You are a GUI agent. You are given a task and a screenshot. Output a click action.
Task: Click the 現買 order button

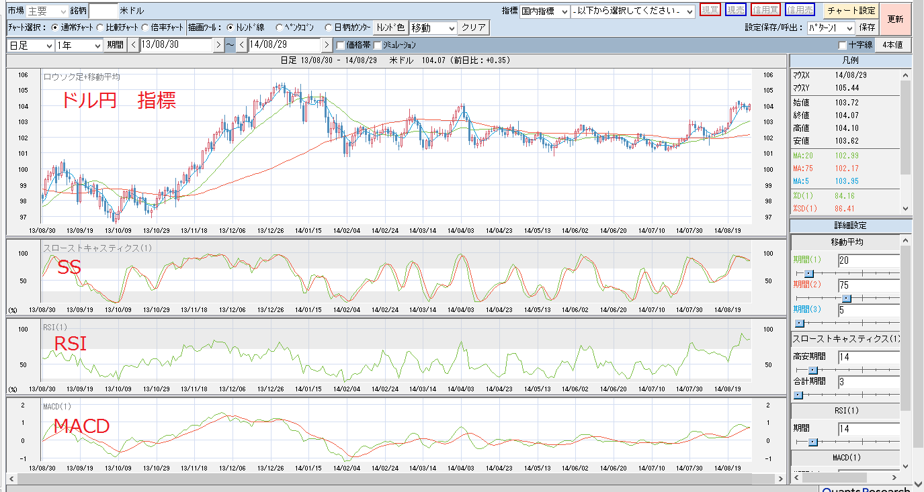(710, 10)
